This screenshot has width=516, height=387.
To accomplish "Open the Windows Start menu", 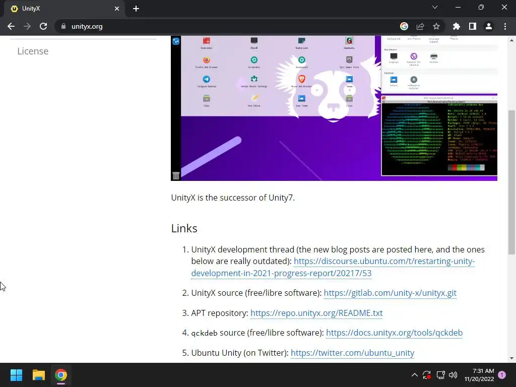I will point(16,375).
